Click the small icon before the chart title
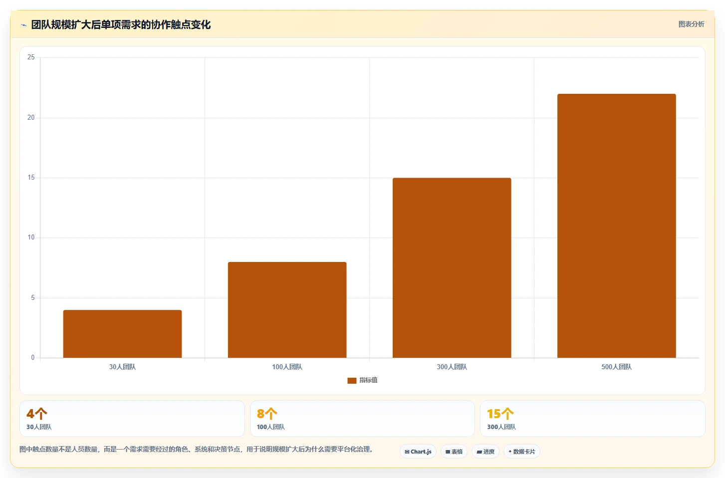Image resolution: width=725 pixels, height=478 pixels. click(x=23, y=25)
